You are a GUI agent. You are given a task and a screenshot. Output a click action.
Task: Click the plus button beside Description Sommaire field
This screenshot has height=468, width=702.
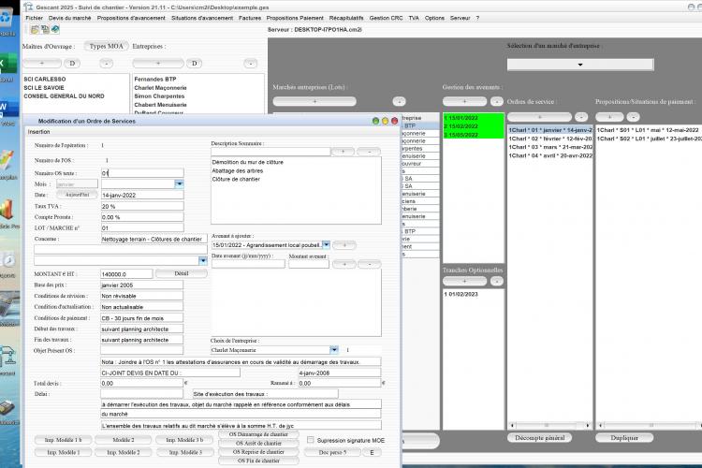(343, 152)
